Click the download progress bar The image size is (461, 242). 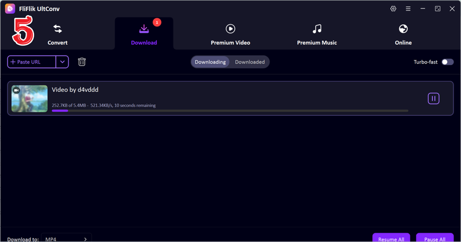pos(230,111)
